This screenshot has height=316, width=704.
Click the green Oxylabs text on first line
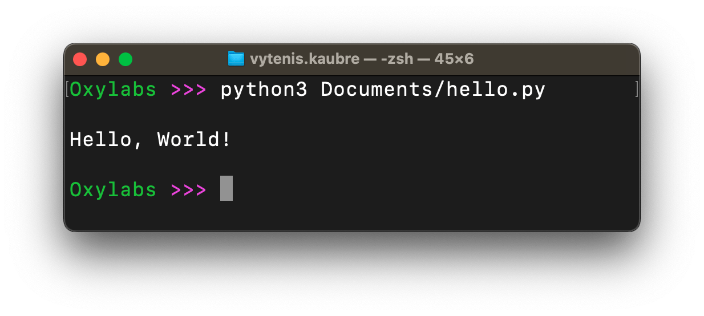113,90
